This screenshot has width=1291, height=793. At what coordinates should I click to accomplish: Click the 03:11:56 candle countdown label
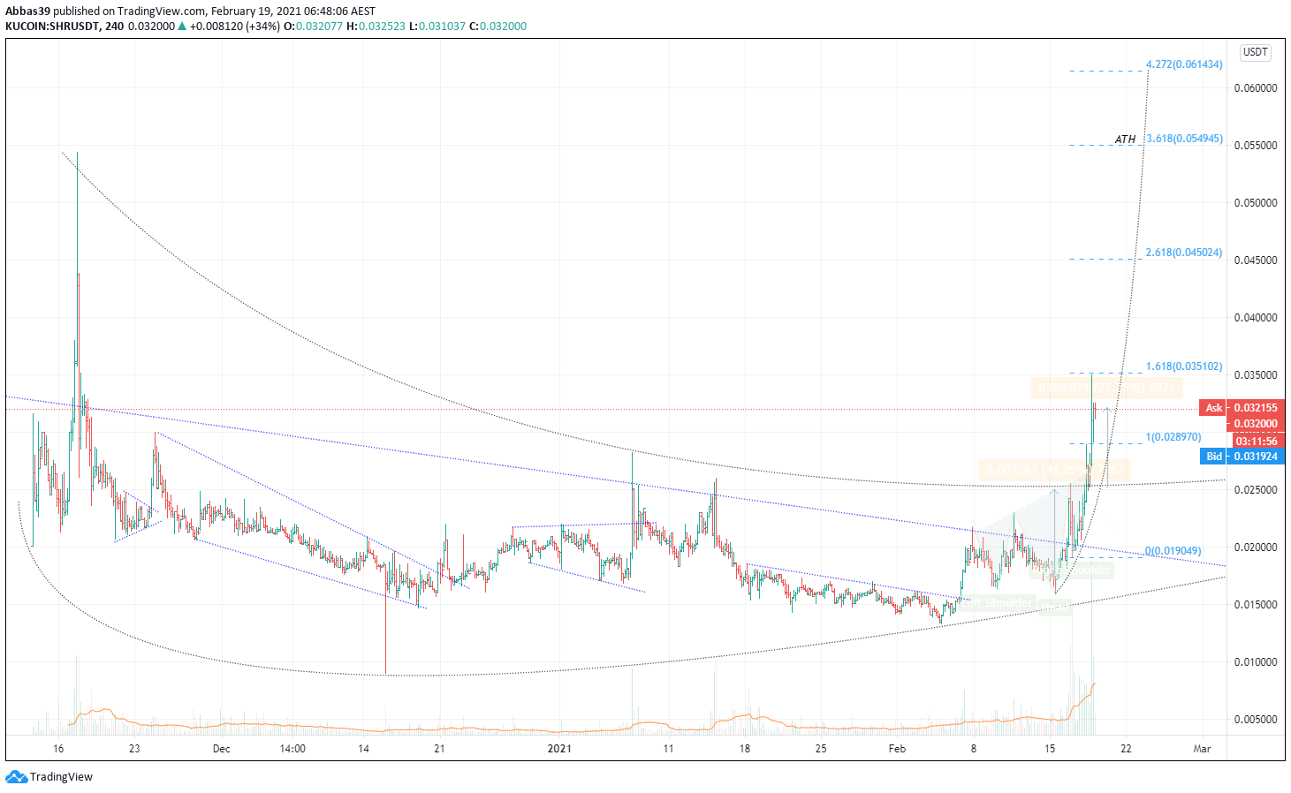(1256, 441)
